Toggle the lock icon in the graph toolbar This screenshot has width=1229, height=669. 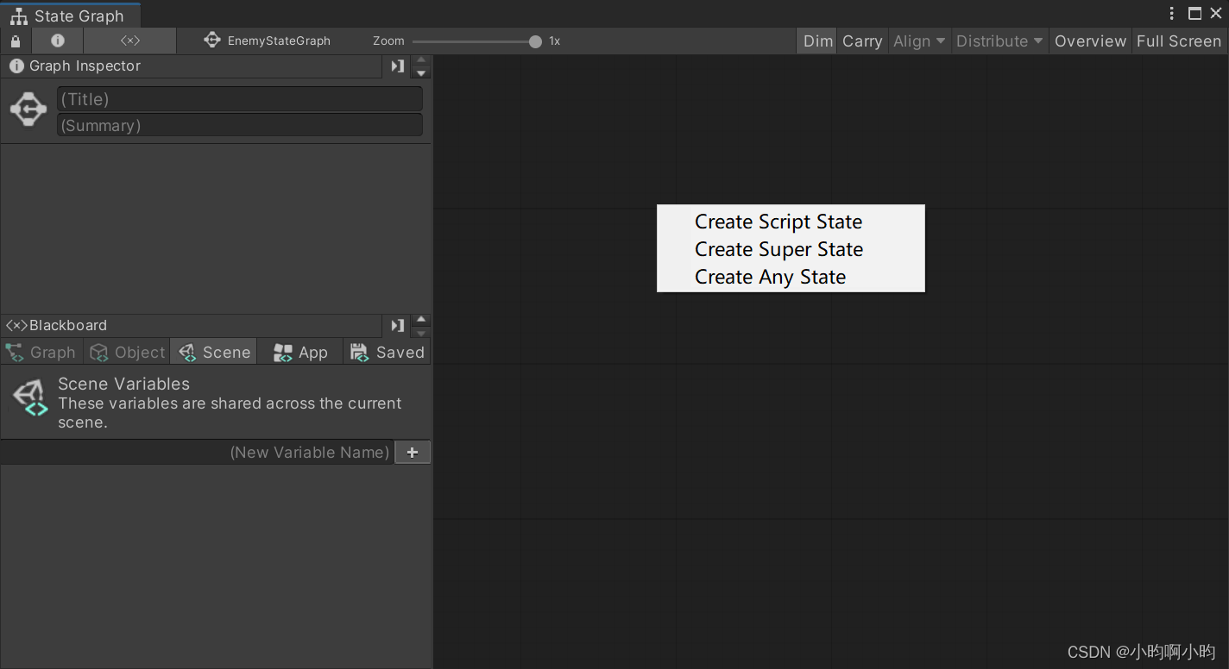[15, 41]
